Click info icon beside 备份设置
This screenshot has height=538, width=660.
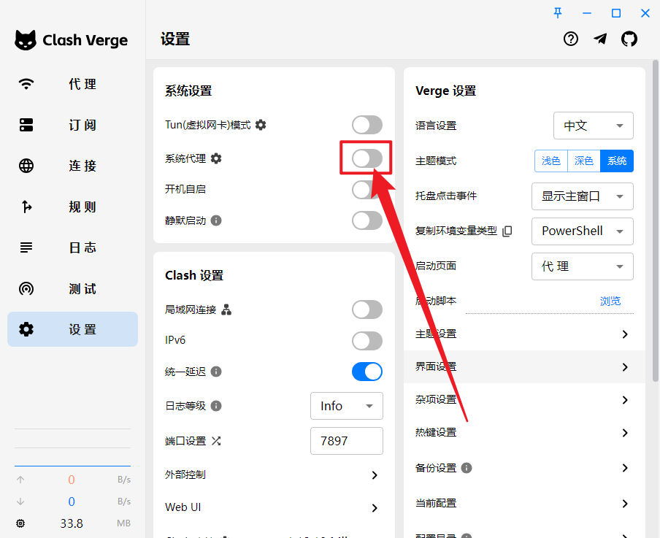(x=467, y=468)
